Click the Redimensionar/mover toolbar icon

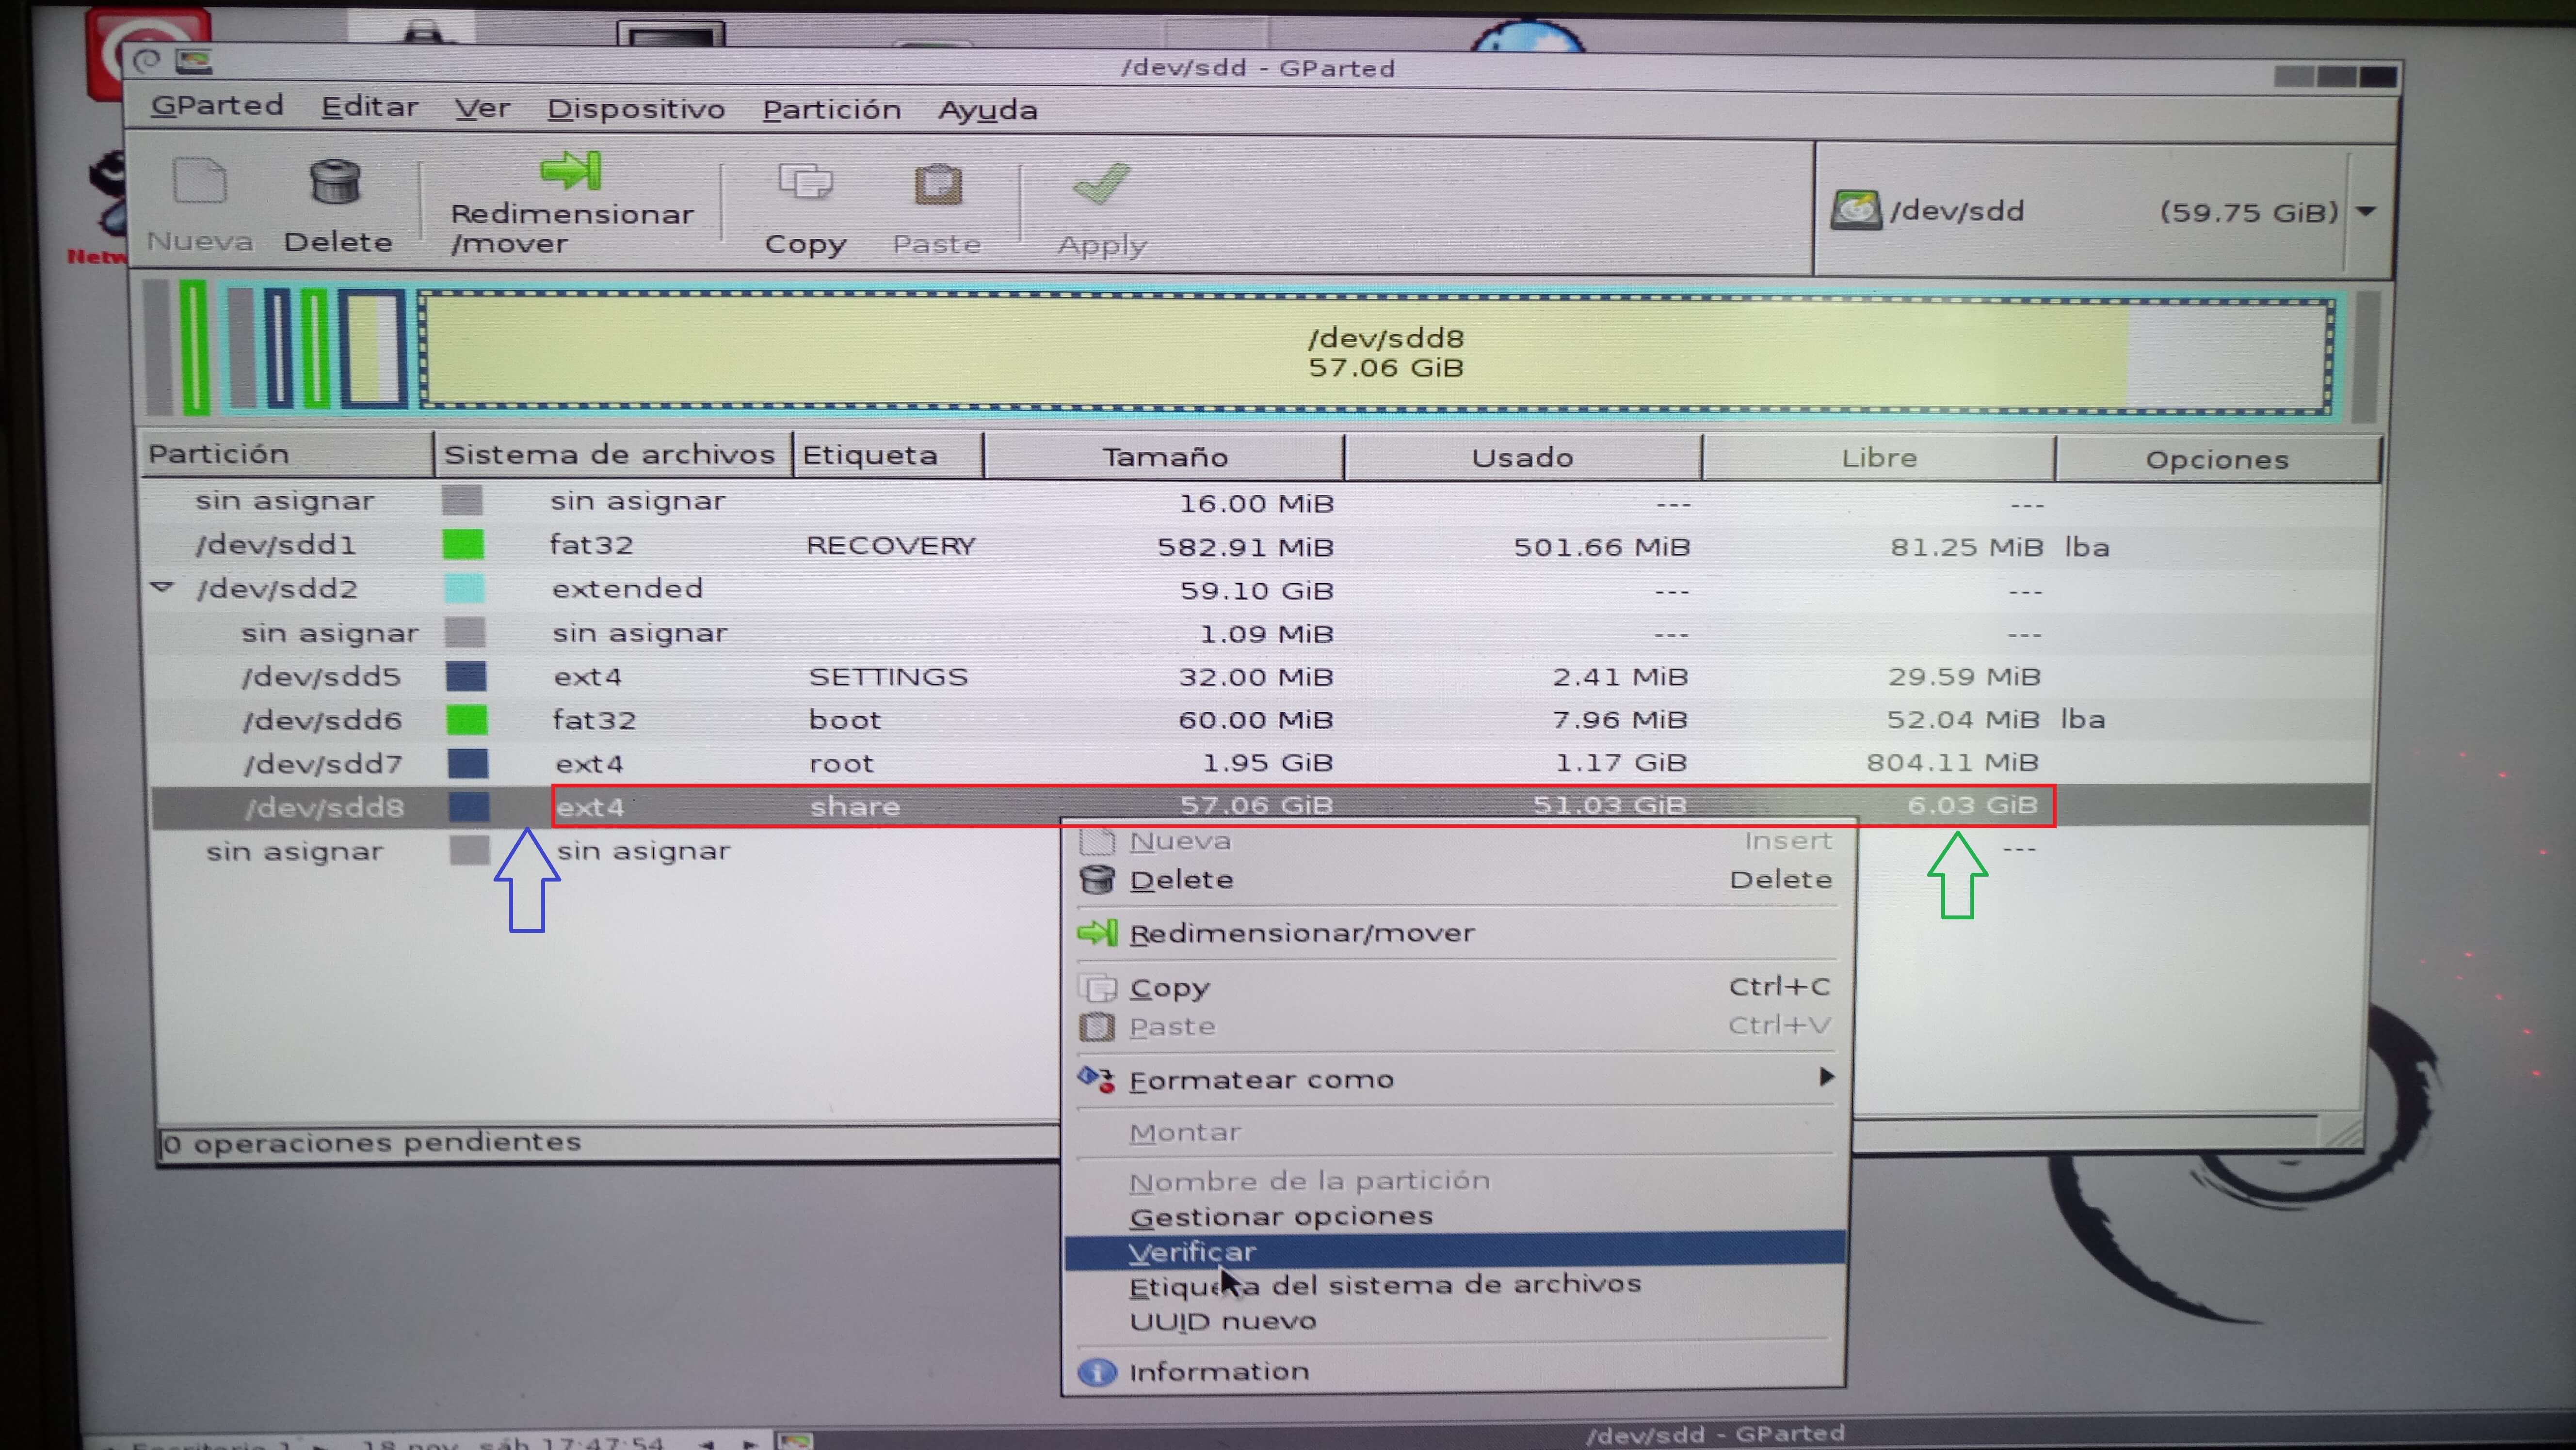571,172
